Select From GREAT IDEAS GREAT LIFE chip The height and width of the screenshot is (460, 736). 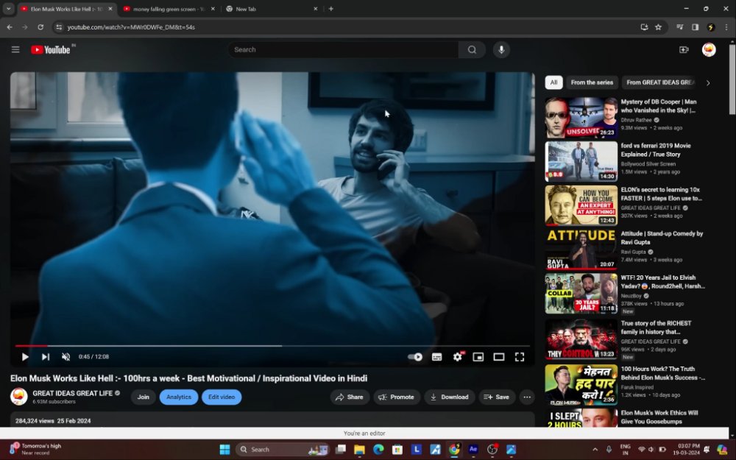coord(660,82)
